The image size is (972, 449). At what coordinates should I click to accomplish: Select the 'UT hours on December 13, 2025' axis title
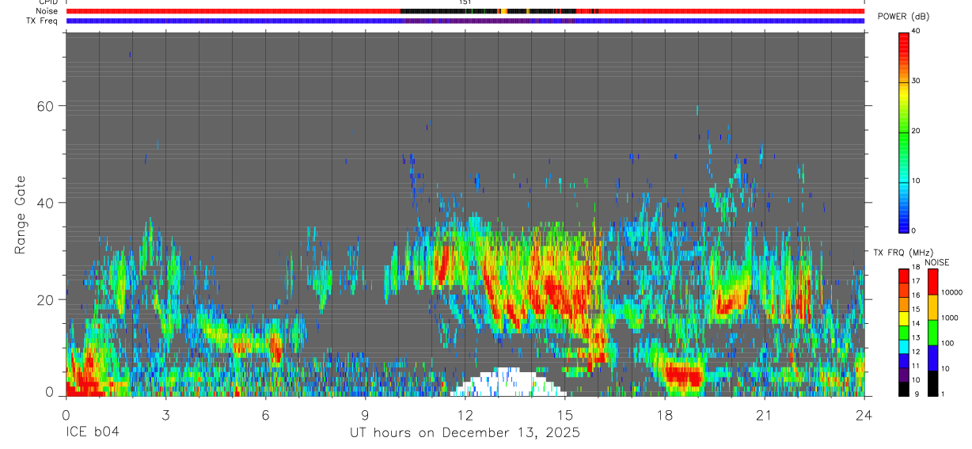tap(465, 433)
